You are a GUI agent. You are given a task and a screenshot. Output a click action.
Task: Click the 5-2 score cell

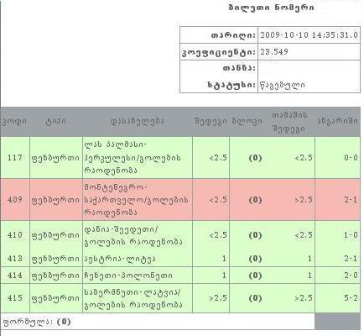pos(351,298)
